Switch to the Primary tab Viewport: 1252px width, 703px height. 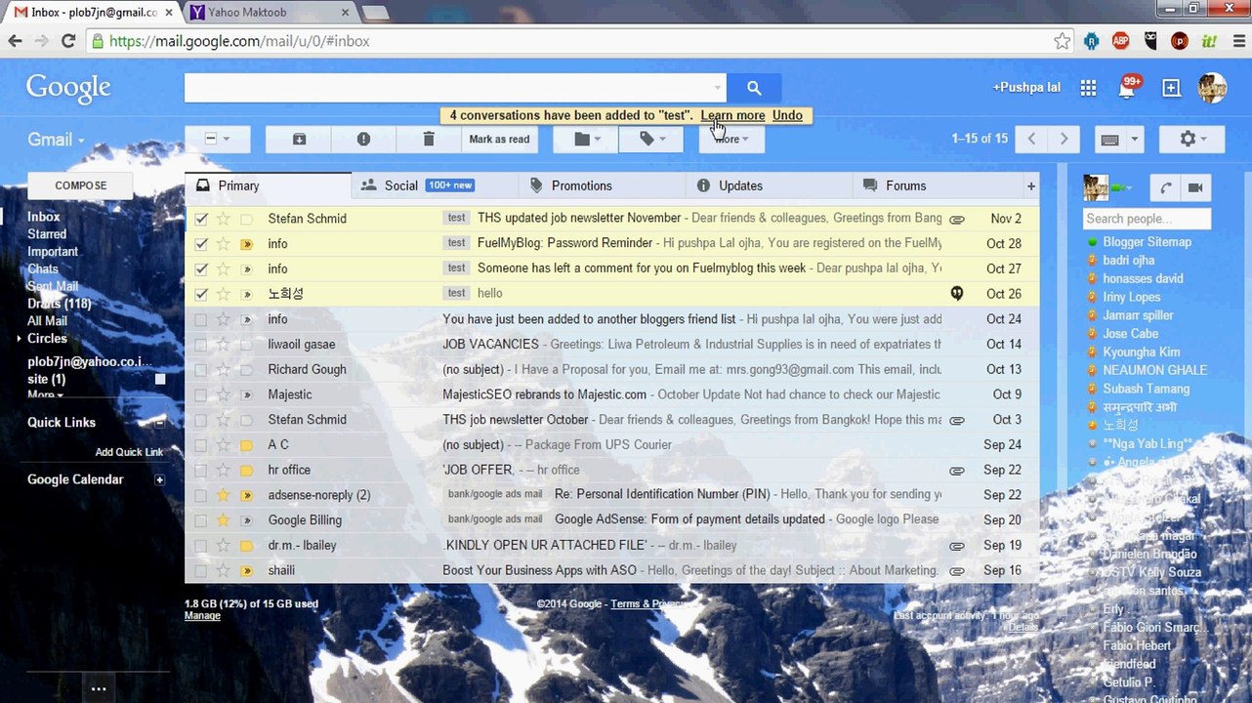pos(268,186)
